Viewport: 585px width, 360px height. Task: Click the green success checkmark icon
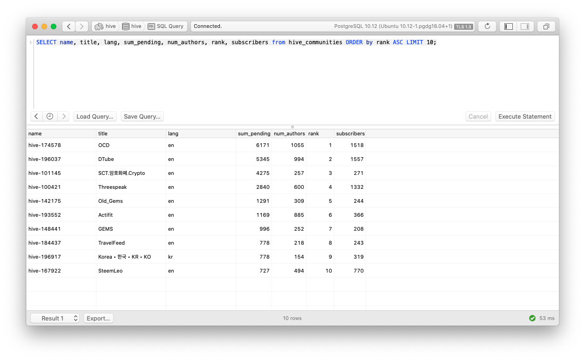click(532, 318)
